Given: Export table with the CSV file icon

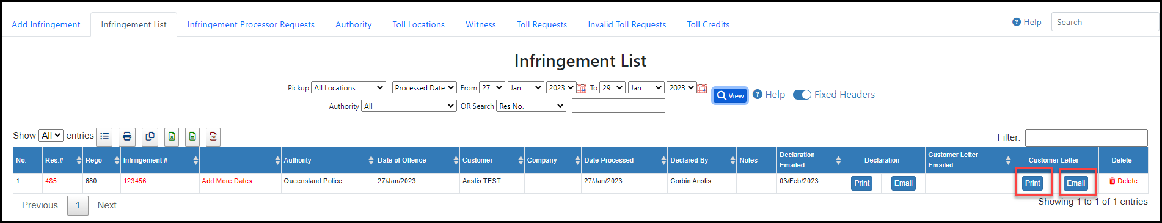Looking at the screenshot, I should coord(192,137).
